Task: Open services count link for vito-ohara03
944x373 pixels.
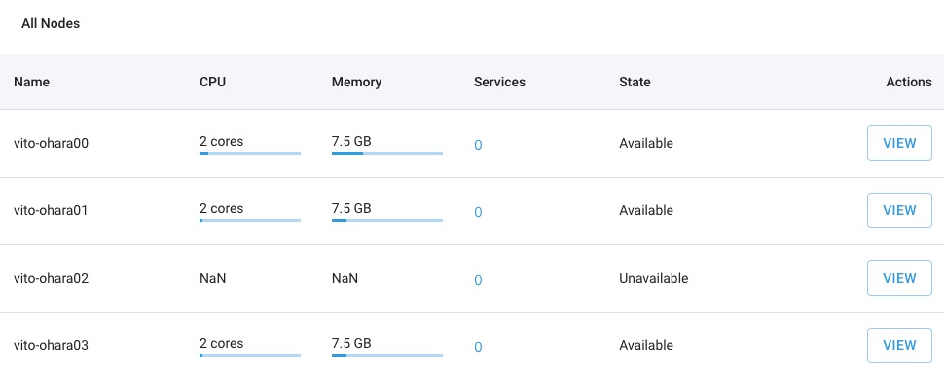Action: pyautogui.click(x=478, y=347)
